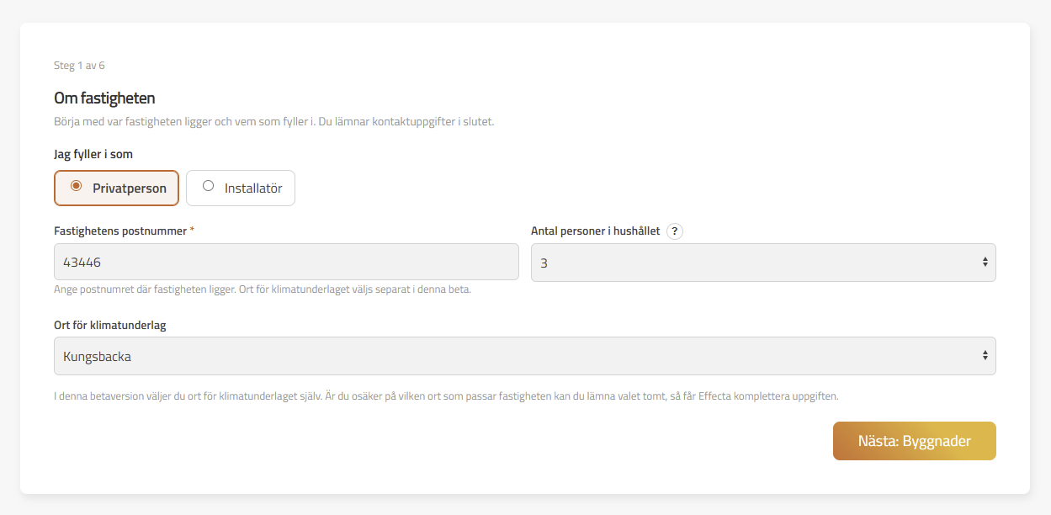Image resolution: width=1051 pixels, height=515 pixels.
Task: Click the note starting 'I denna betaversion'
Action: 447,396
